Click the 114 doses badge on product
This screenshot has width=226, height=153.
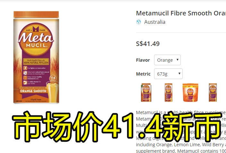click(53, 79)
